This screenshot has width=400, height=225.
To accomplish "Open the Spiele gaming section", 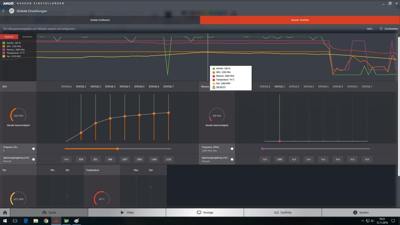I will 49,212.
